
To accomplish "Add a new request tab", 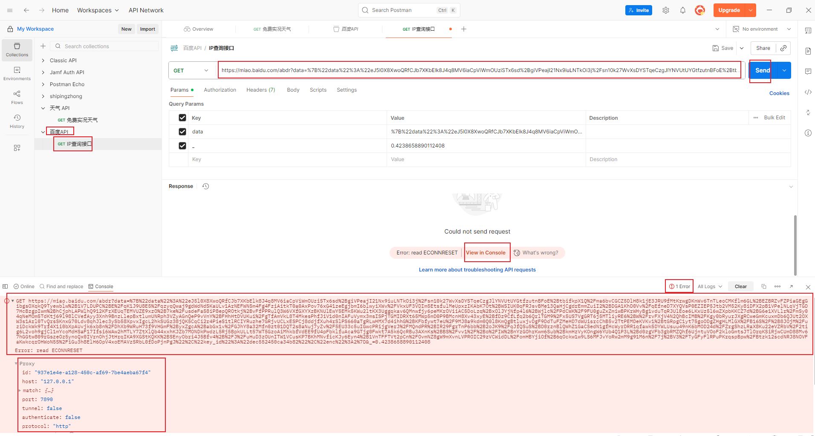I will pos(464,29).
